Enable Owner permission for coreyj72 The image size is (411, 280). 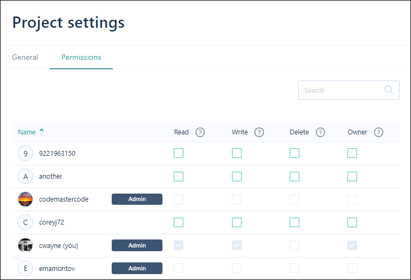coord(352,222)
